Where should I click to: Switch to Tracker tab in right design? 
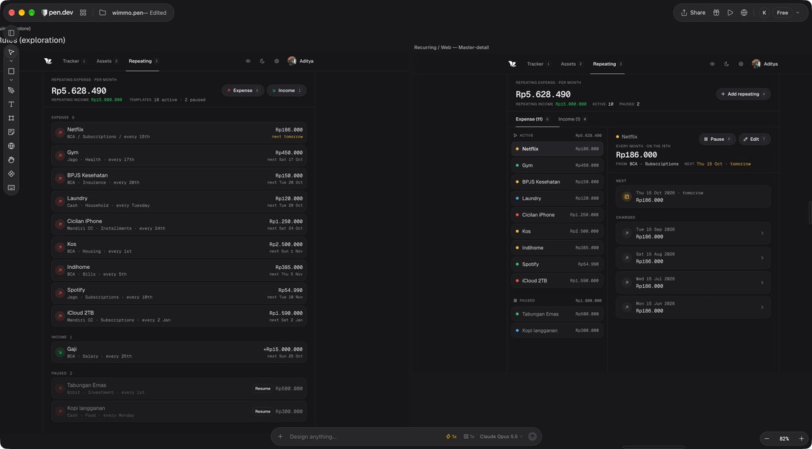click(x=539, y=64)
